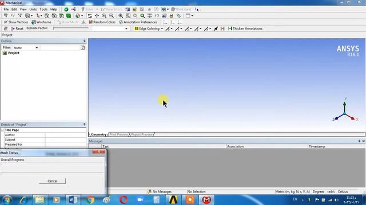This screenshot has width=366, height=205.
Task: Click the Worksheet button
Action: click(181, 9)
